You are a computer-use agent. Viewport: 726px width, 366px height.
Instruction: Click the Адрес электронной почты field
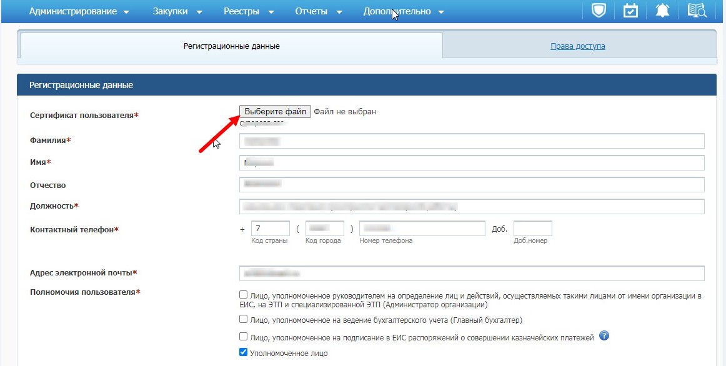tap(472, 274)
